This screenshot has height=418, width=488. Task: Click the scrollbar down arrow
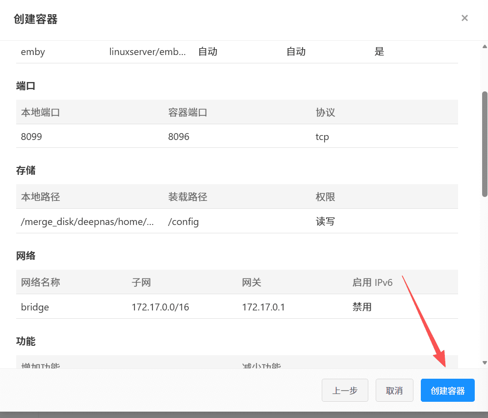pos(485,362)
